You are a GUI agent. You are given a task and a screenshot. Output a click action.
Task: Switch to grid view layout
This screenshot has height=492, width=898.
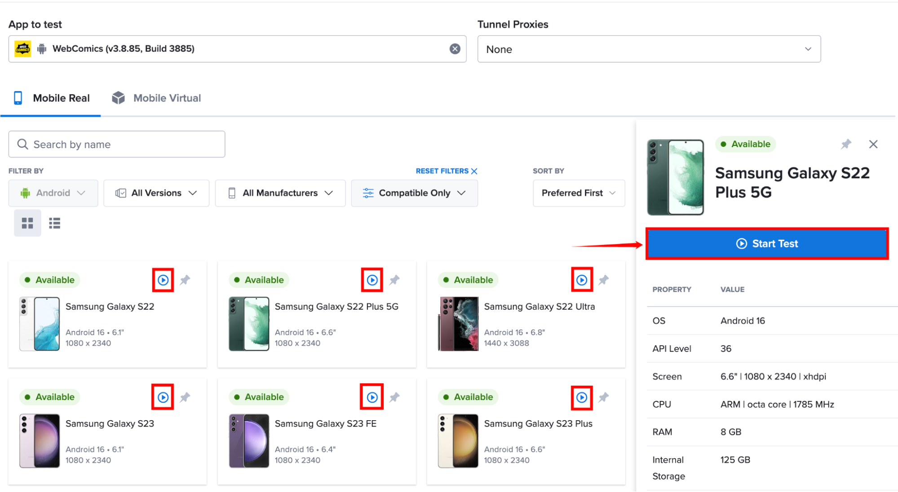27,223
